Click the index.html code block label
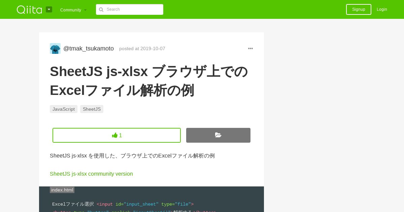 pos(62,190)
